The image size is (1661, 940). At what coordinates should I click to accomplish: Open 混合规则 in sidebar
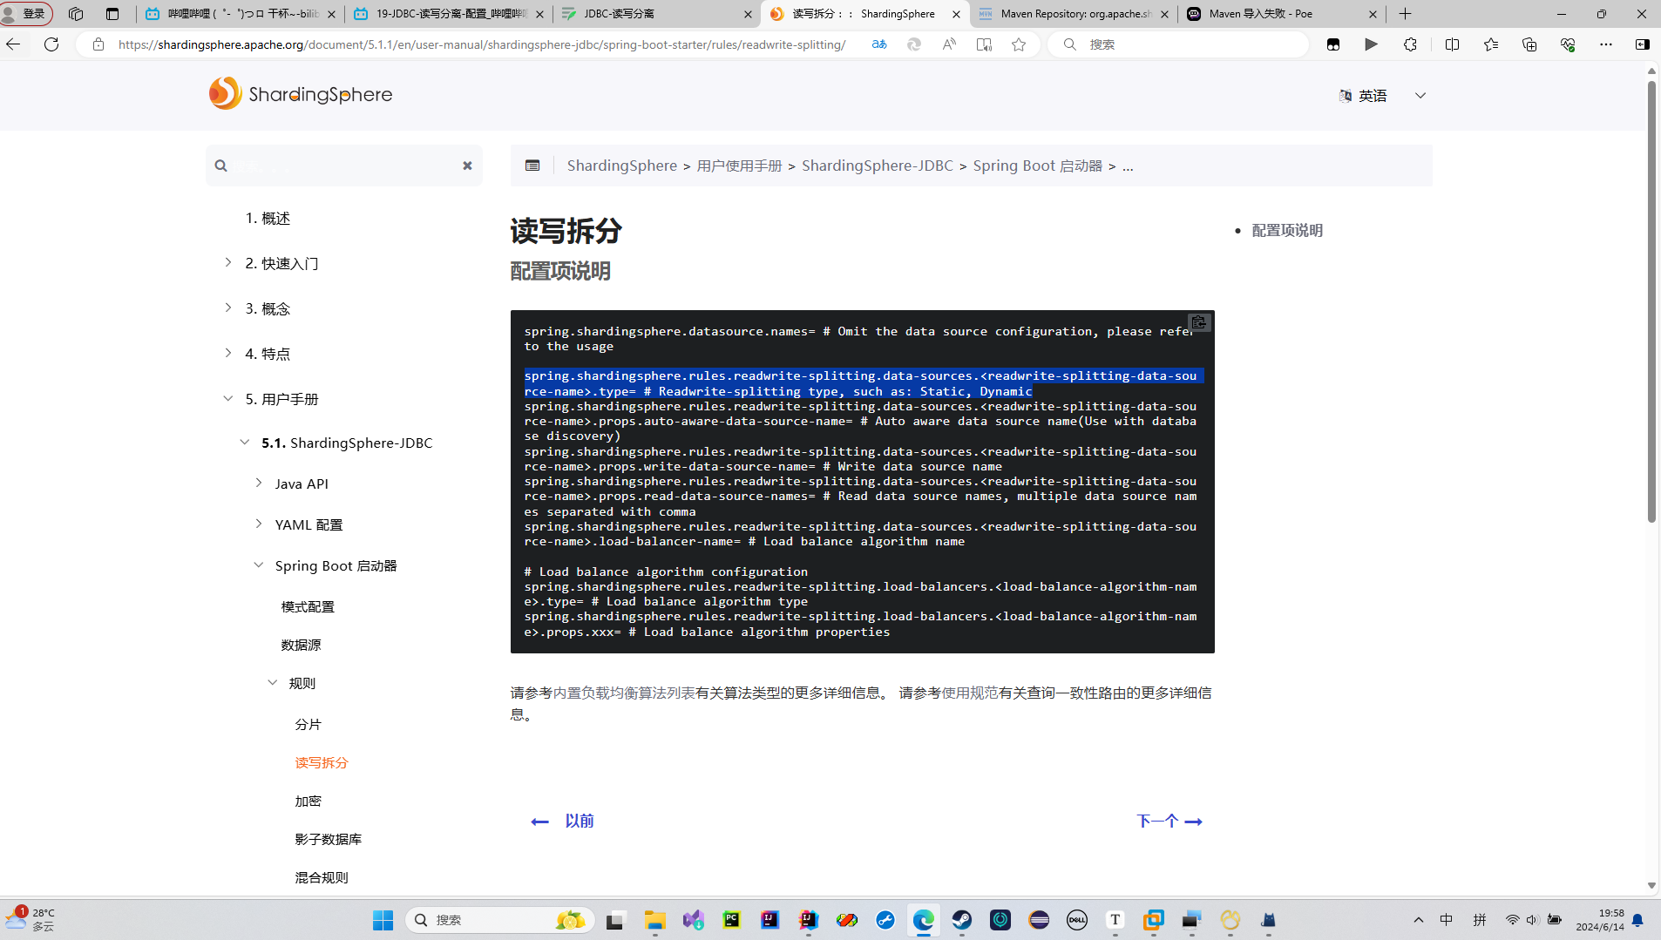click(x=322, y=877)
